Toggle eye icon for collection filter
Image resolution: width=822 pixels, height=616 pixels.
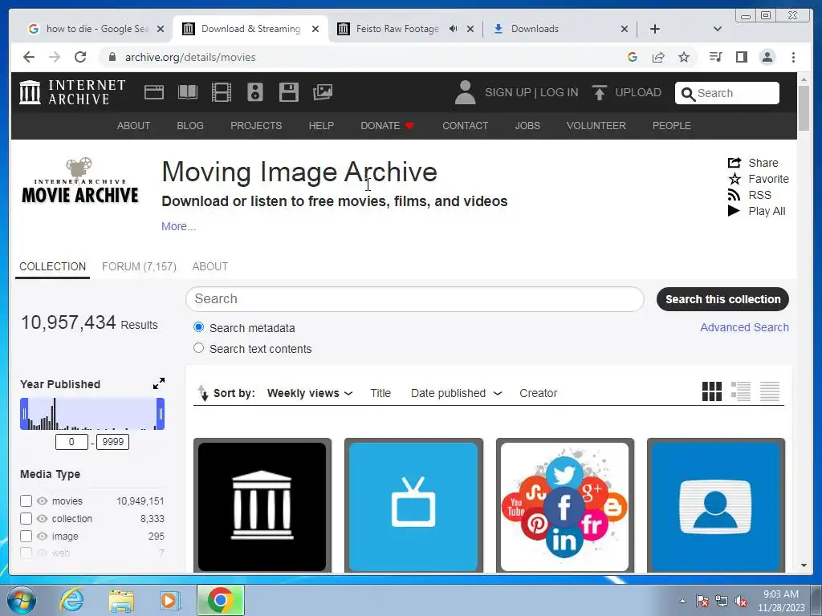(x=43, y=519)
